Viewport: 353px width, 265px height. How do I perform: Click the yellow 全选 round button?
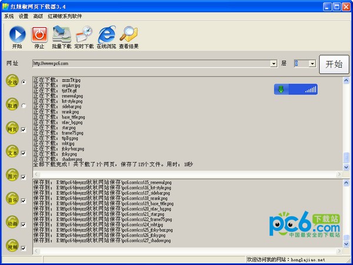12,81
